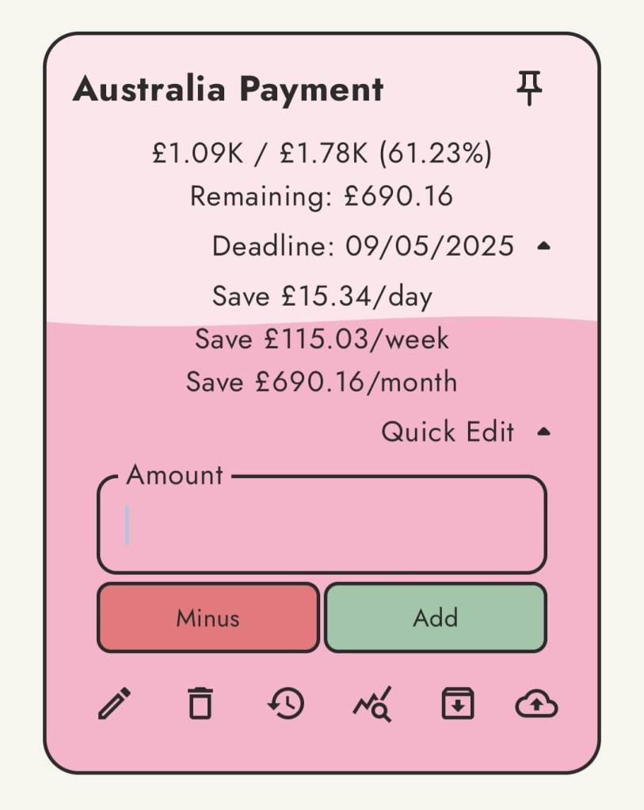Image resolution: width=644 pixels, height=810 pixels.
Task: Collapse the Deadline details arrow
Action: [543, 246]
